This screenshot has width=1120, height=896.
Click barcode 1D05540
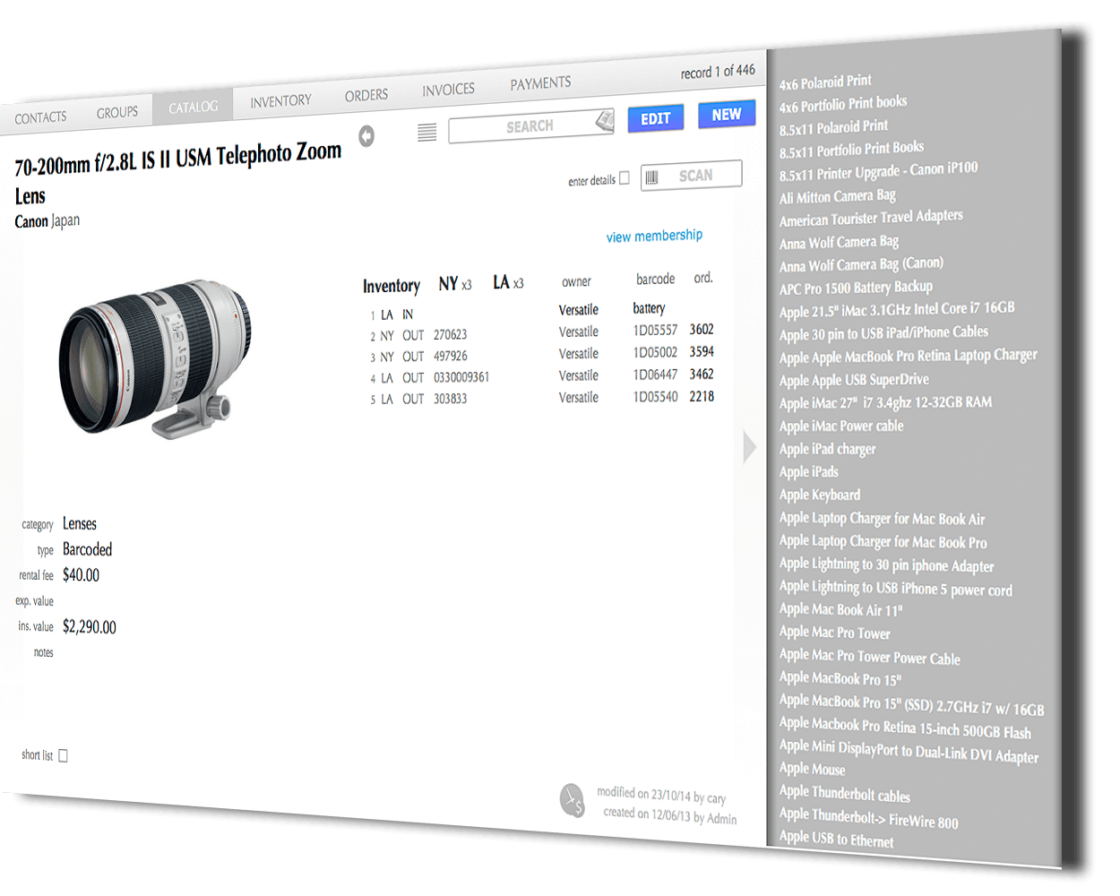(x=655, y=397)
